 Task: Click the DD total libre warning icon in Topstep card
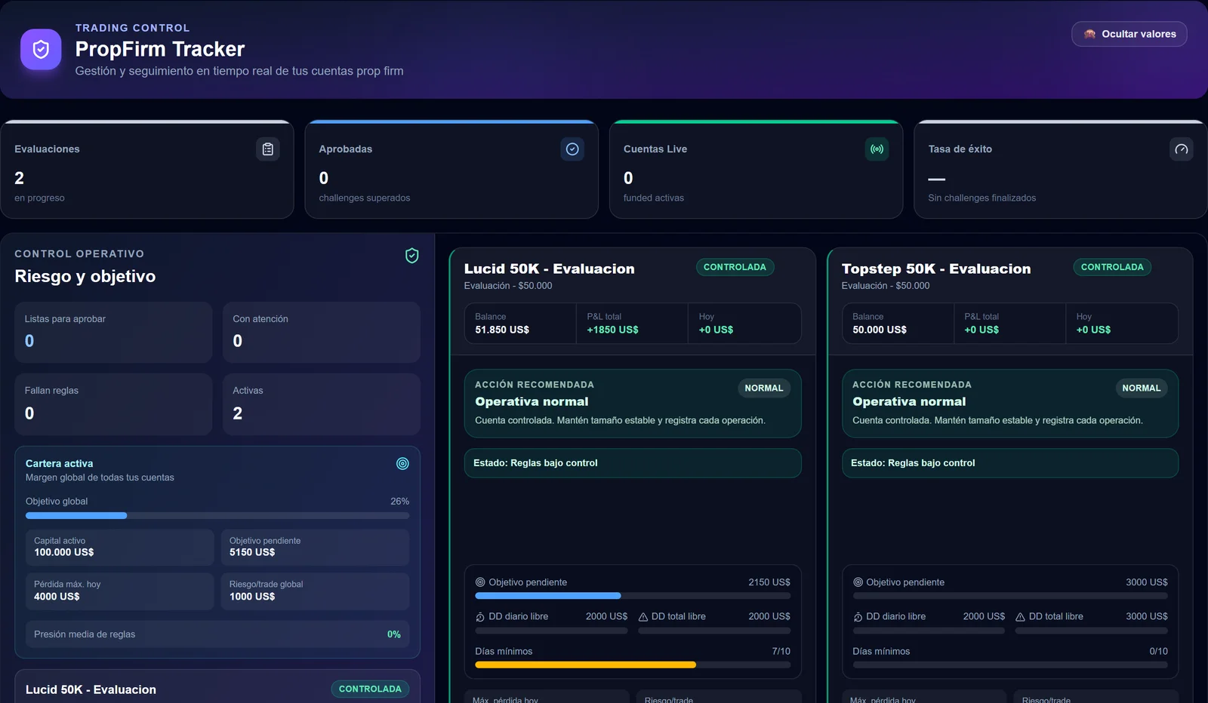point(1020,617)
